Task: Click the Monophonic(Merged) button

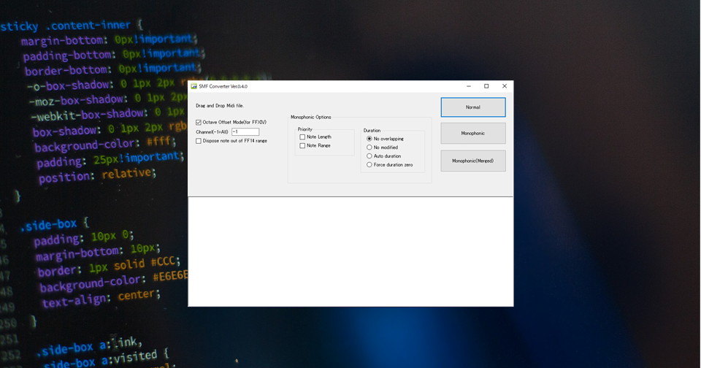Action: pos(473,161)
